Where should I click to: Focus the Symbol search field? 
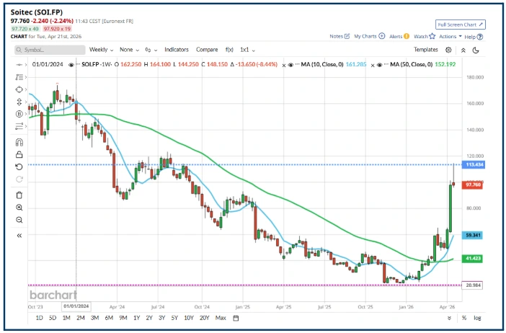pyautogui.click(x=50, y=50)
